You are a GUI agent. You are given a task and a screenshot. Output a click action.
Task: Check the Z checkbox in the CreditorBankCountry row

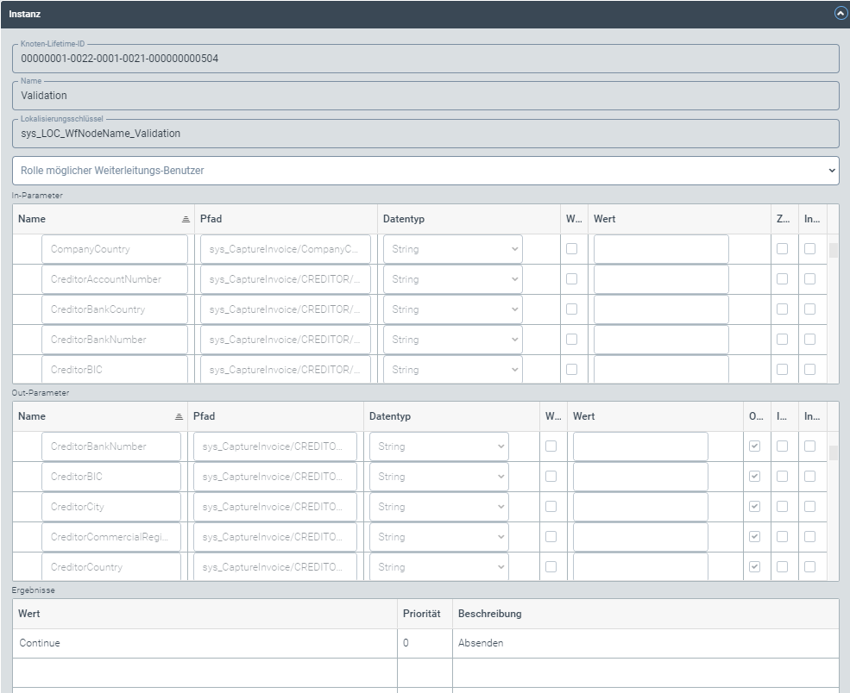tap(784, 309)
